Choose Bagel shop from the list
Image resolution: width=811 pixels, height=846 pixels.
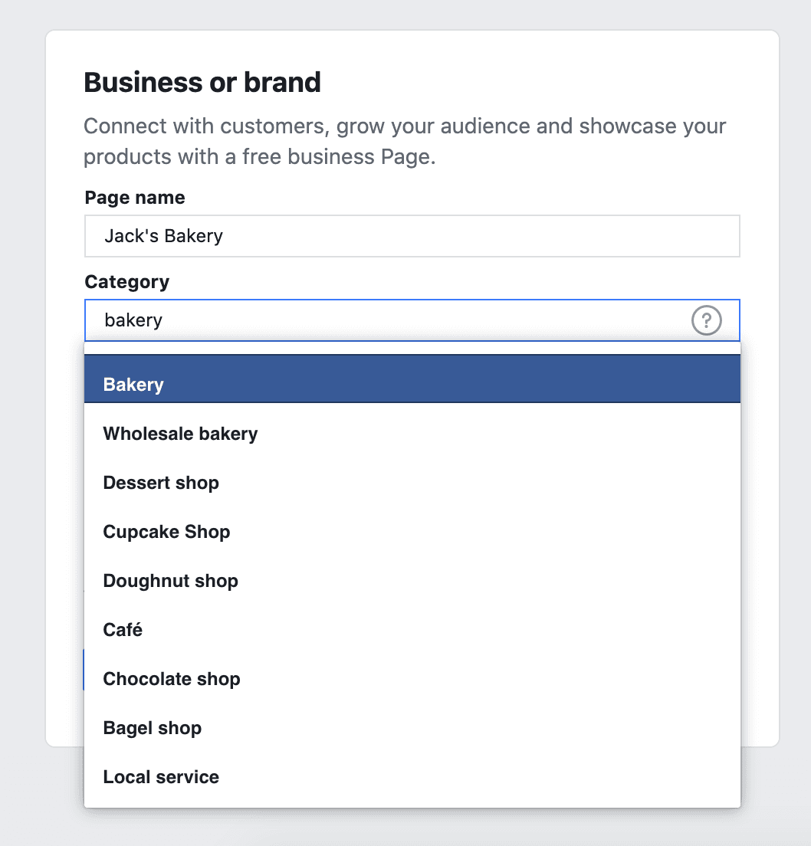[x=153, y=728]
